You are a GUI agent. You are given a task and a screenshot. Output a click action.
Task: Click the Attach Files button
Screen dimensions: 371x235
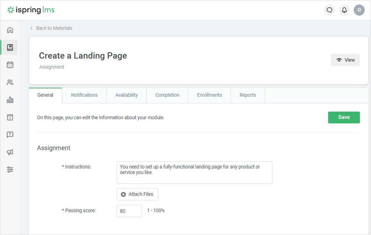[x=137, y=194]
